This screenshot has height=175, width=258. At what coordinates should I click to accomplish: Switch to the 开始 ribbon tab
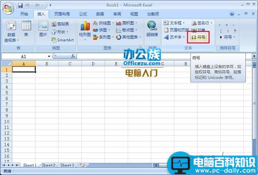tap(24, 14)
